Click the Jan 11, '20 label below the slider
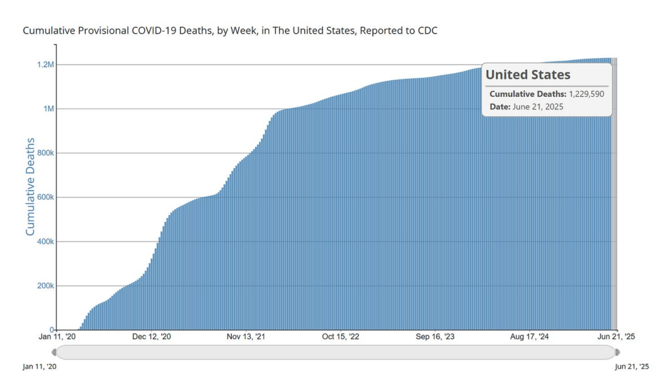The image size is (663, 382). click(x=39, y=366)
